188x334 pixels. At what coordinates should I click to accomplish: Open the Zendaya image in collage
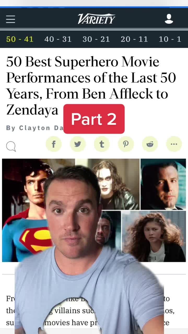coord(154,236)
